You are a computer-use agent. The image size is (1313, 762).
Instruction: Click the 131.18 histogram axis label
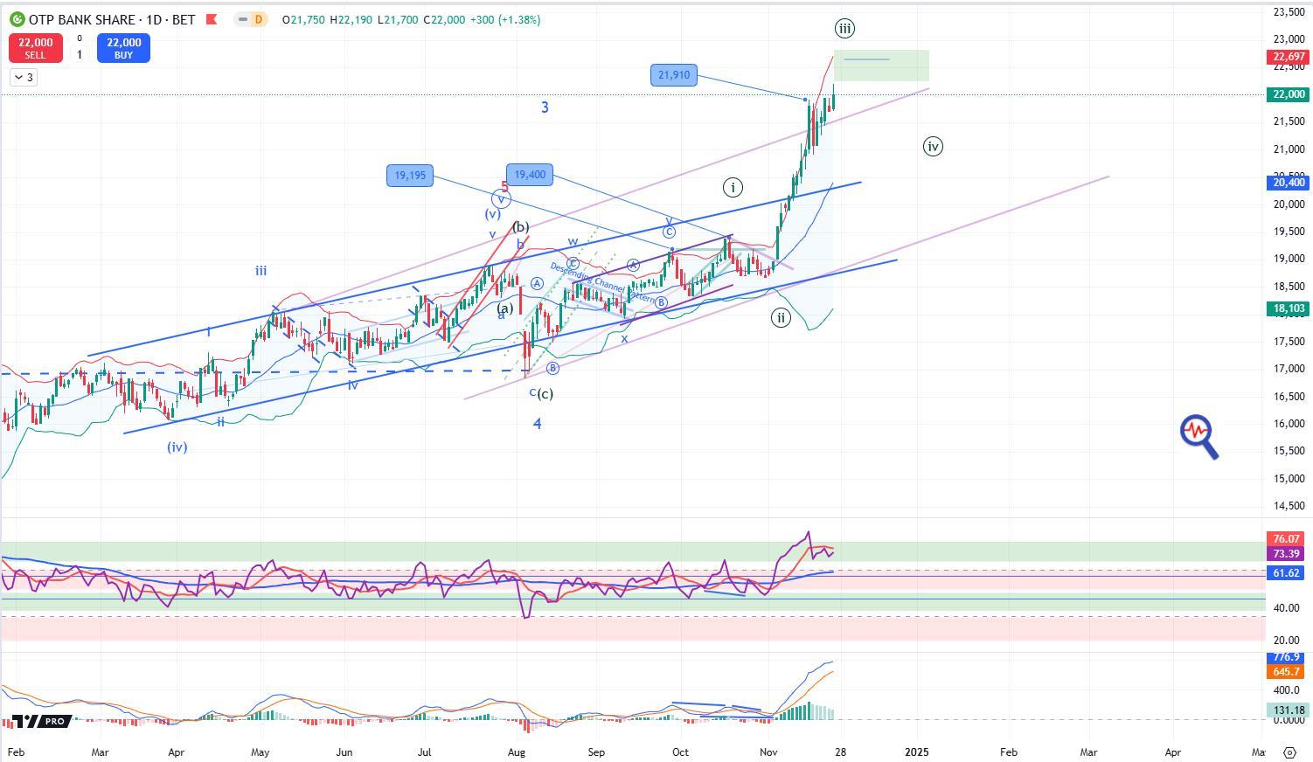click(x=1287, y=710)
